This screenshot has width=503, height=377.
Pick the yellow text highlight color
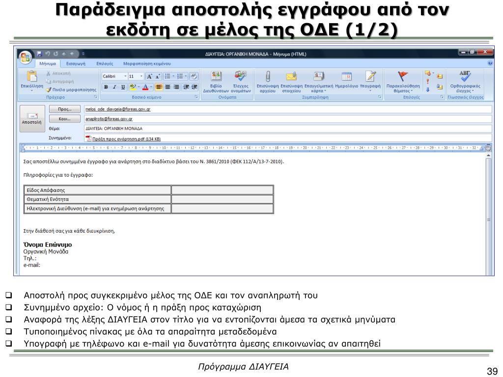coord(133,87)
